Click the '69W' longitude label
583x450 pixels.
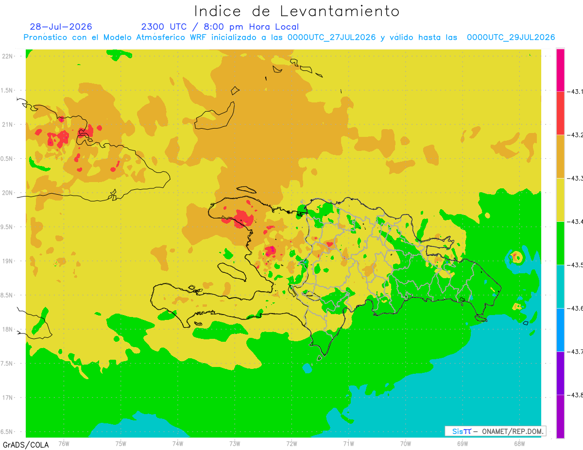pos(463,444)
